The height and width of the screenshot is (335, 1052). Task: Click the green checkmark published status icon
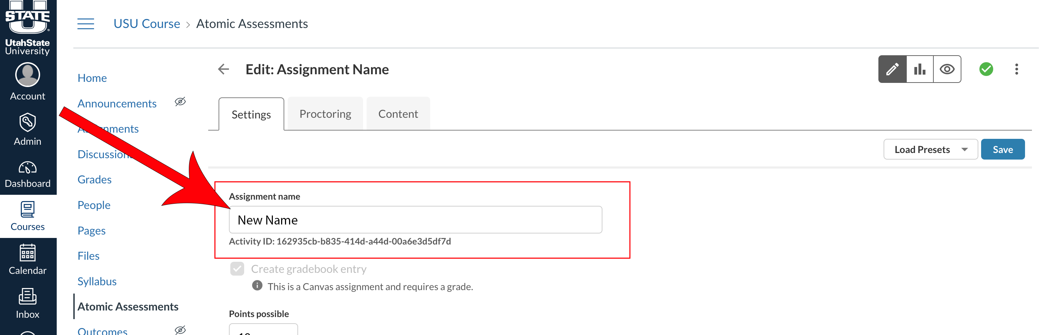point(986,69)
